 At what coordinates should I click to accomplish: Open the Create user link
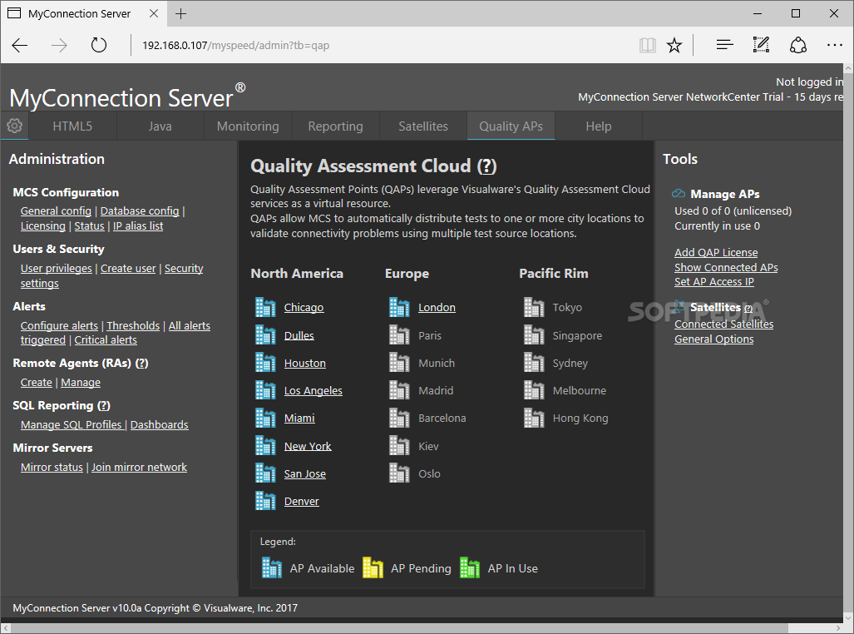pos(128,268)
